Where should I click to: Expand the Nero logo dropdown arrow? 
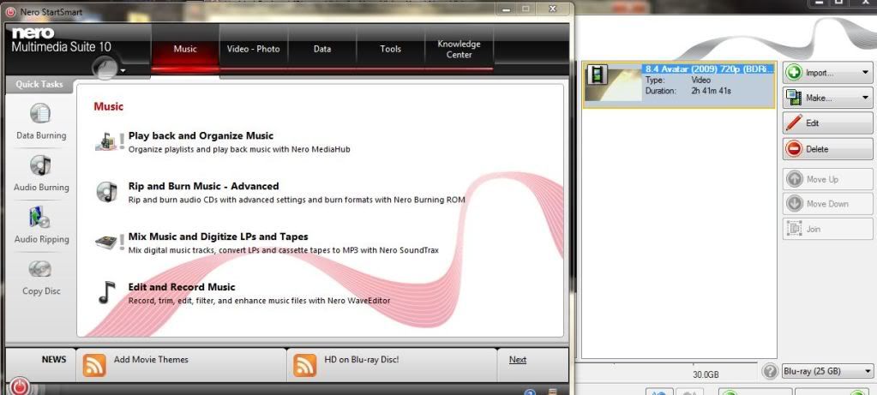123,71
